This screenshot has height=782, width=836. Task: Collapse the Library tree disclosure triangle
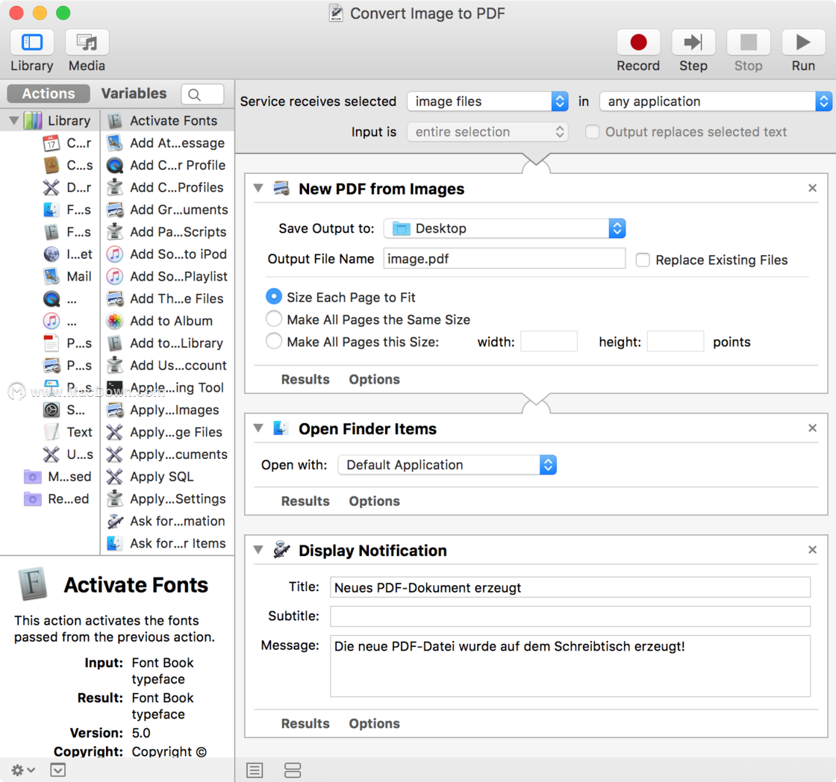coord(14,120)
